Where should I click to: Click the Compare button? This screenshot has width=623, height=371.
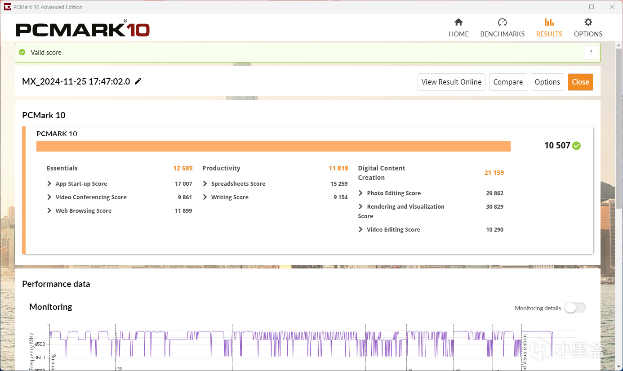pos(508,82)
